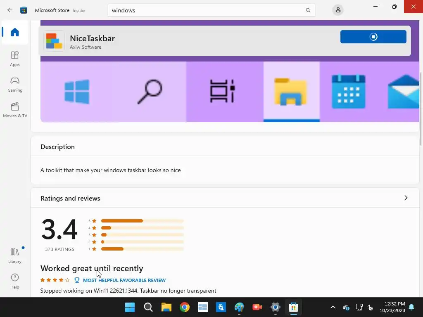Open clock showing 12:32 PM
This screenshot has height=317, width=423.
coord(392,307)
